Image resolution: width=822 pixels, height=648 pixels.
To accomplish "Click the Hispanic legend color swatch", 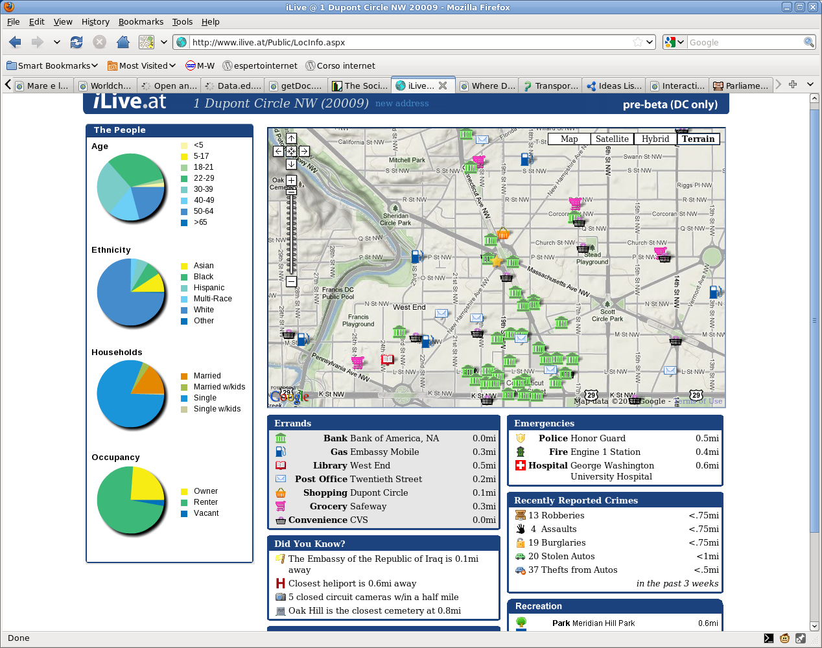I will pyautogui.click(x=184, y=288).
